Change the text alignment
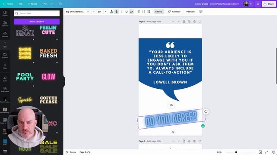The height and width of the screenshot is (155, 277). tap(139, 12)
